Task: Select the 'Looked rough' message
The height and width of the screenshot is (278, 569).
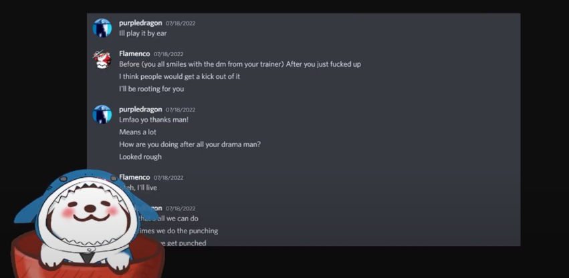Action: point(140,157)
